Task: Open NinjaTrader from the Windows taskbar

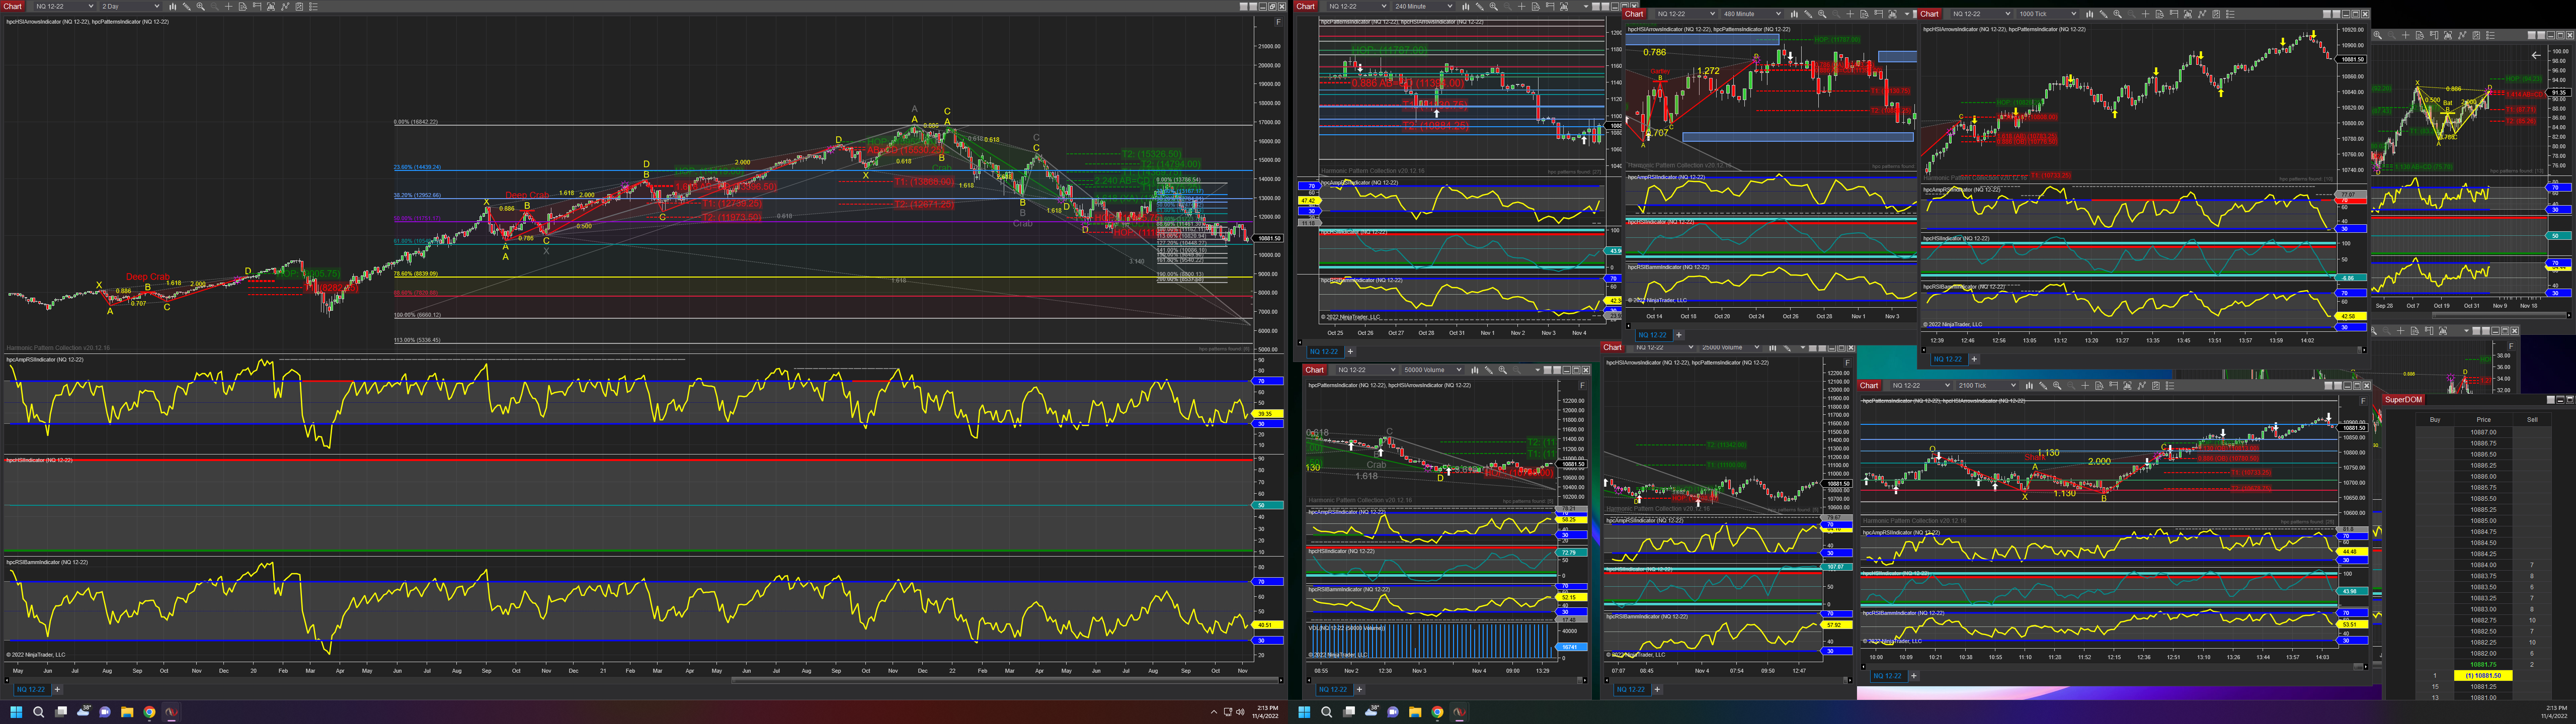Action: click(171, 712)
